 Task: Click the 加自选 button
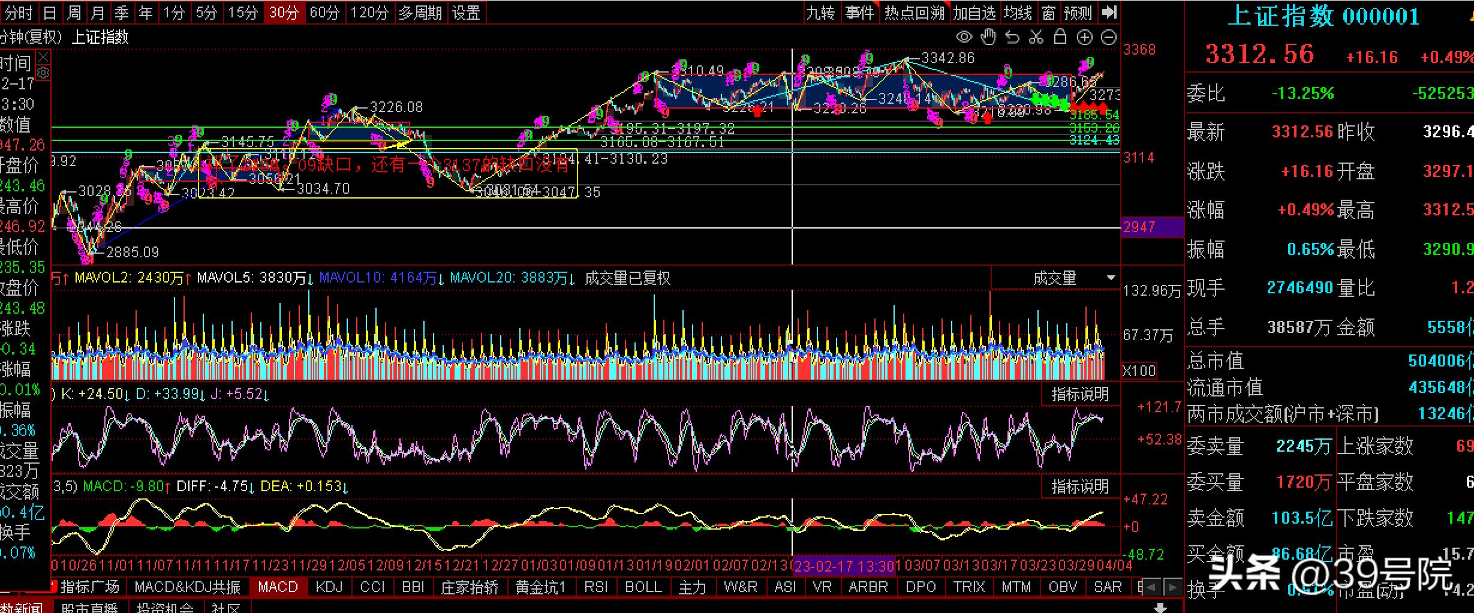(x=974, y=13)
